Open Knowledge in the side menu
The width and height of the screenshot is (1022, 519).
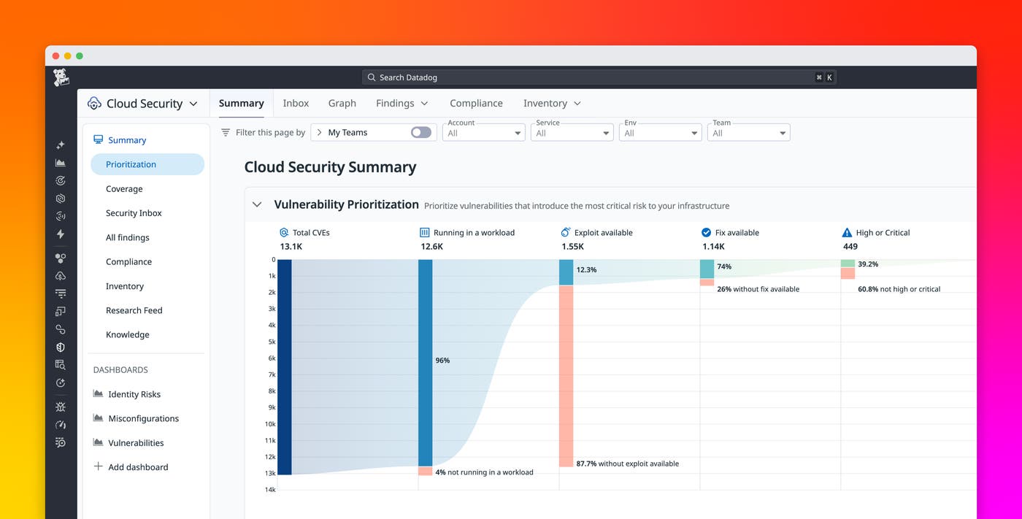128,334
